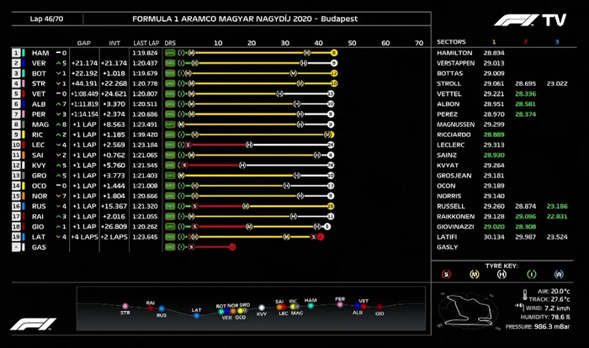This screenshot has width=589, height=348.
Task: Click position change arrow for MAG
Action: click(x=58, y=124)
